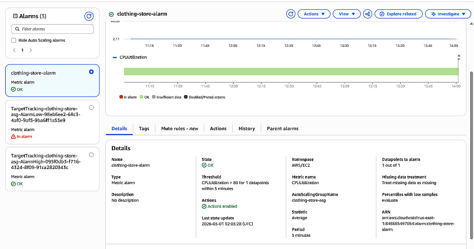The image size is (474, 249).
Task: Collapse the Alarms panel with minus icon
Action: 15,16
